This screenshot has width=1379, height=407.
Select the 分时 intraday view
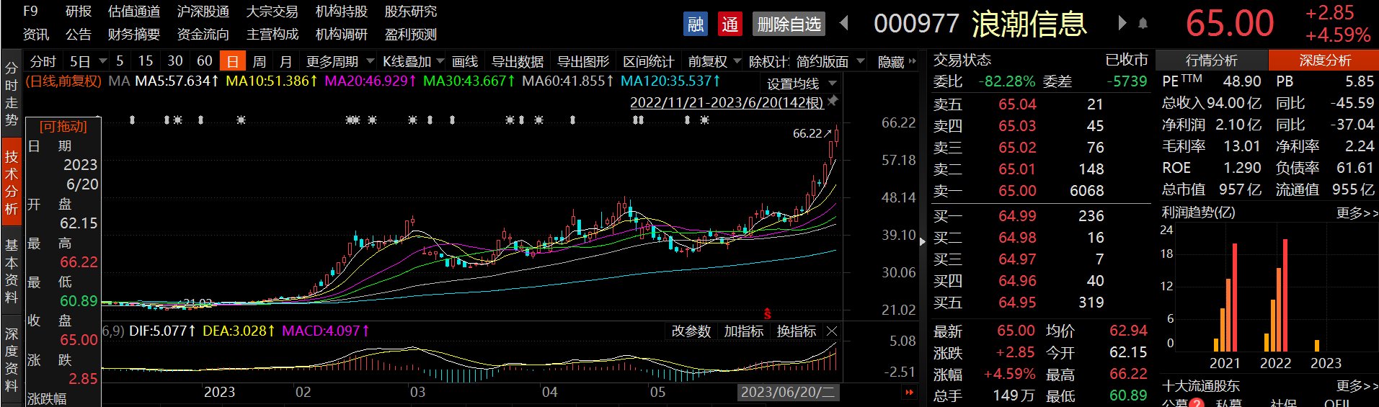coord(43,61)
